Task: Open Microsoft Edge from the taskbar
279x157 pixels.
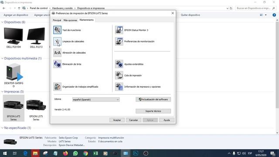Action: click(x=25, y=153)
